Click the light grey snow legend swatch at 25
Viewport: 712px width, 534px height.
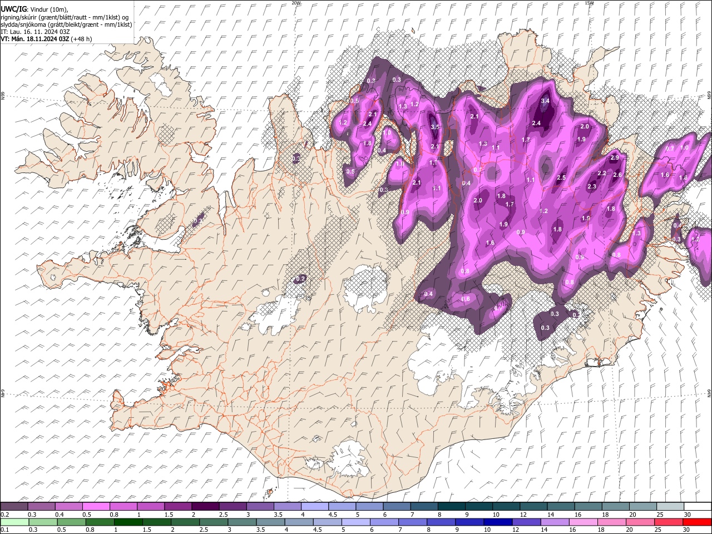click(670, 506)
